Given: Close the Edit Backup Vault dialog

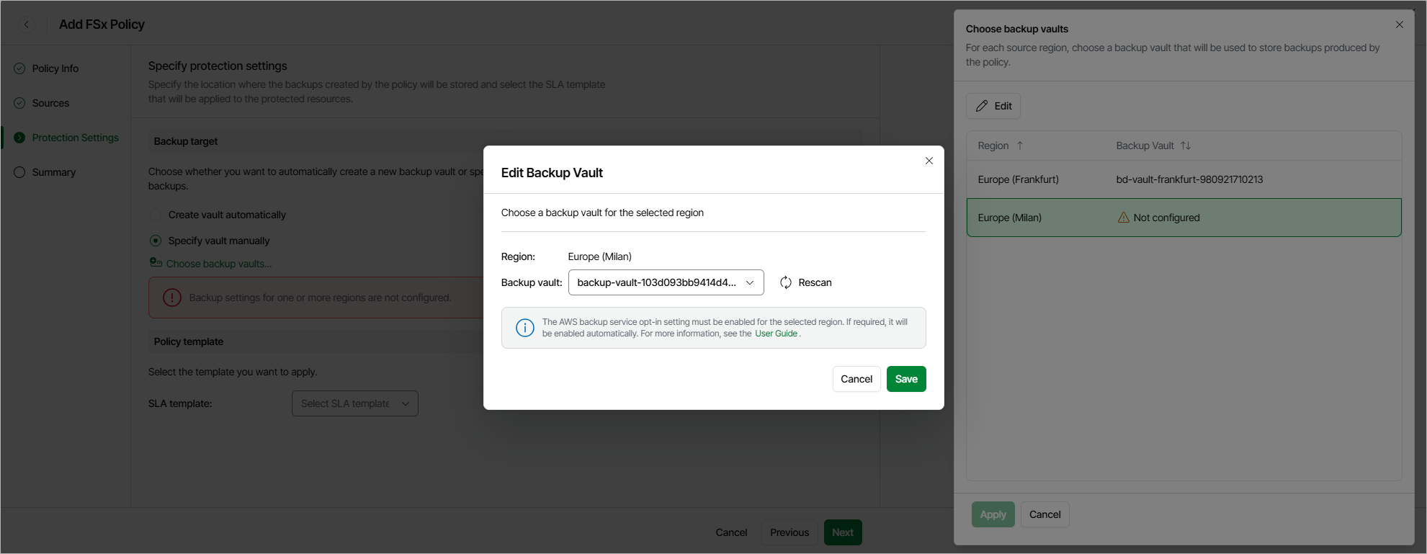Looking at the screenshot, I should click(x=929, y=161).
